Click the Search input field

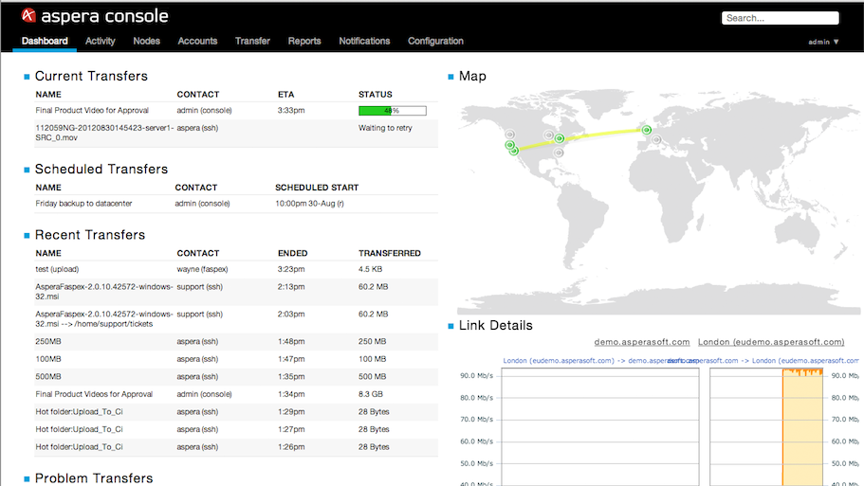[780, 18]
